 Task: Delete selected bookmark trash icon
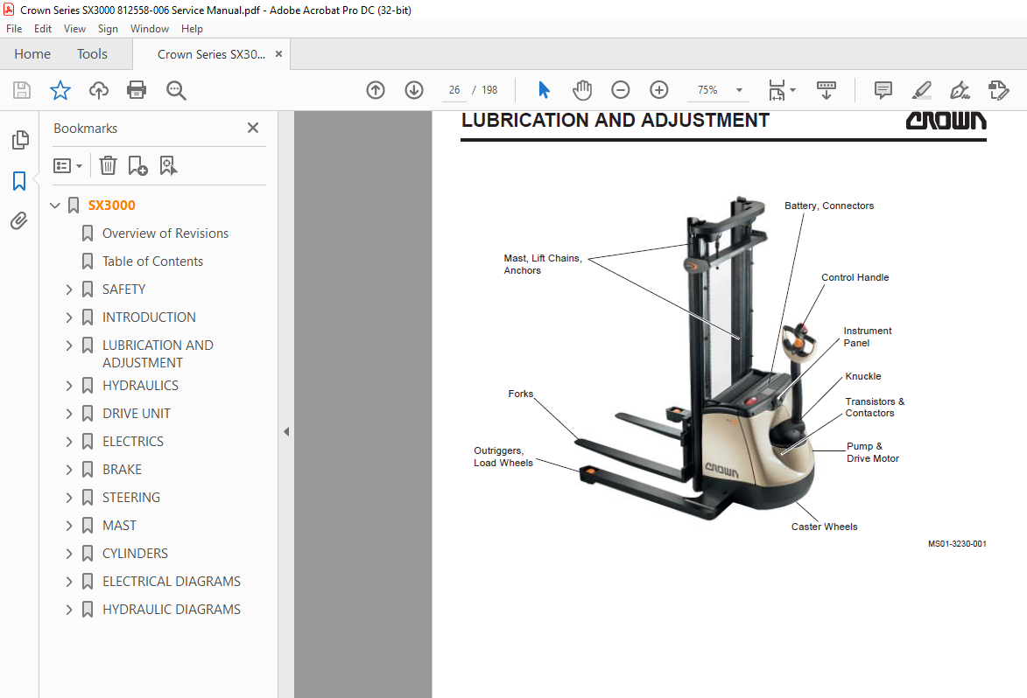pos(108,165)
